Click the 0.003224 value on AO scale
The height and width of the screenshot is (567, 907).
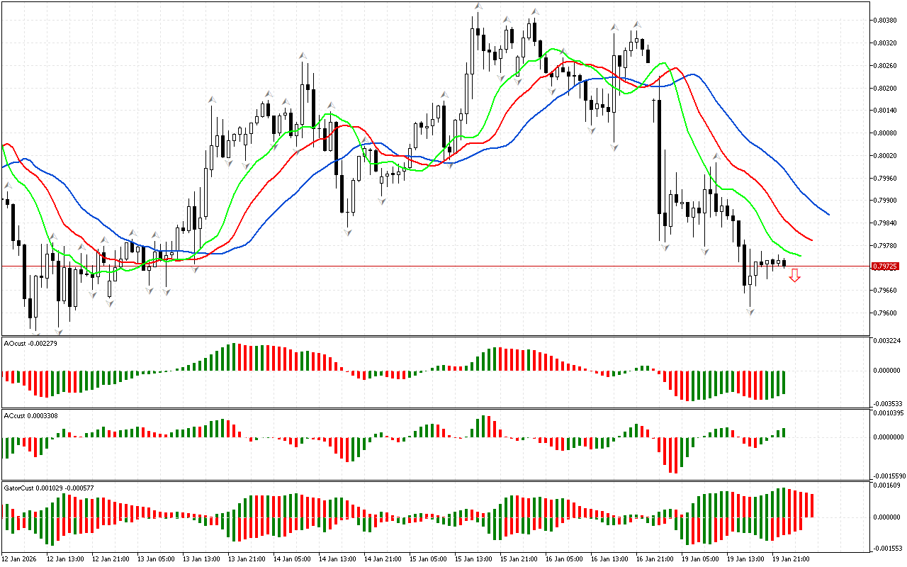point(886,341)
